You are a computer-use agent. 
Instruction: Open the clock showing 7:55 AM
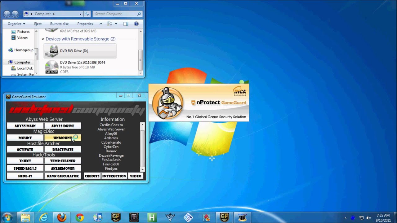pos(383,217)
